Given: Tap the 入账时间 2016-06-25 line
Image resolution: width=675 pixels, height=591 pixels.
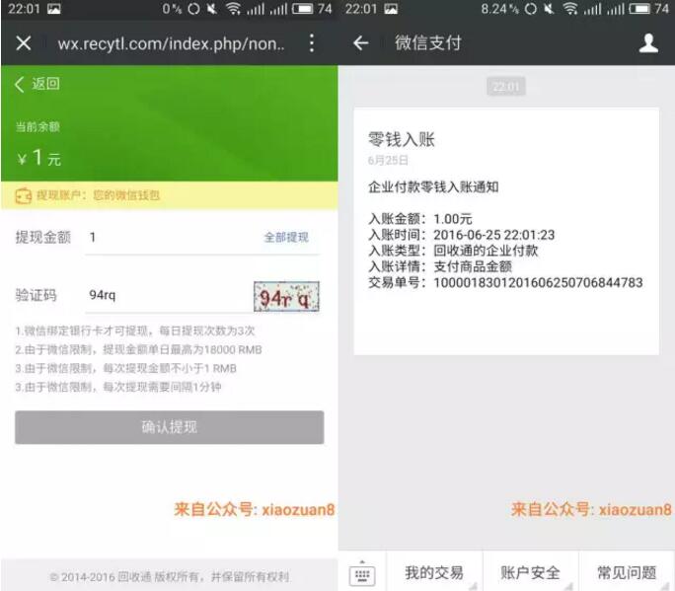Looking at the screenshot, I should click(462, 235).
